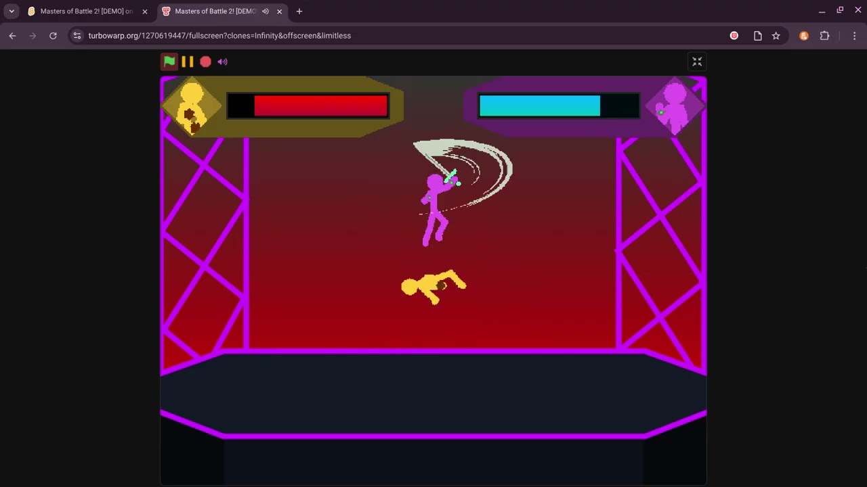The image size is (867, 487).
Task: Open the Chrome three-dot menu
Action: (x=854, y=36)
